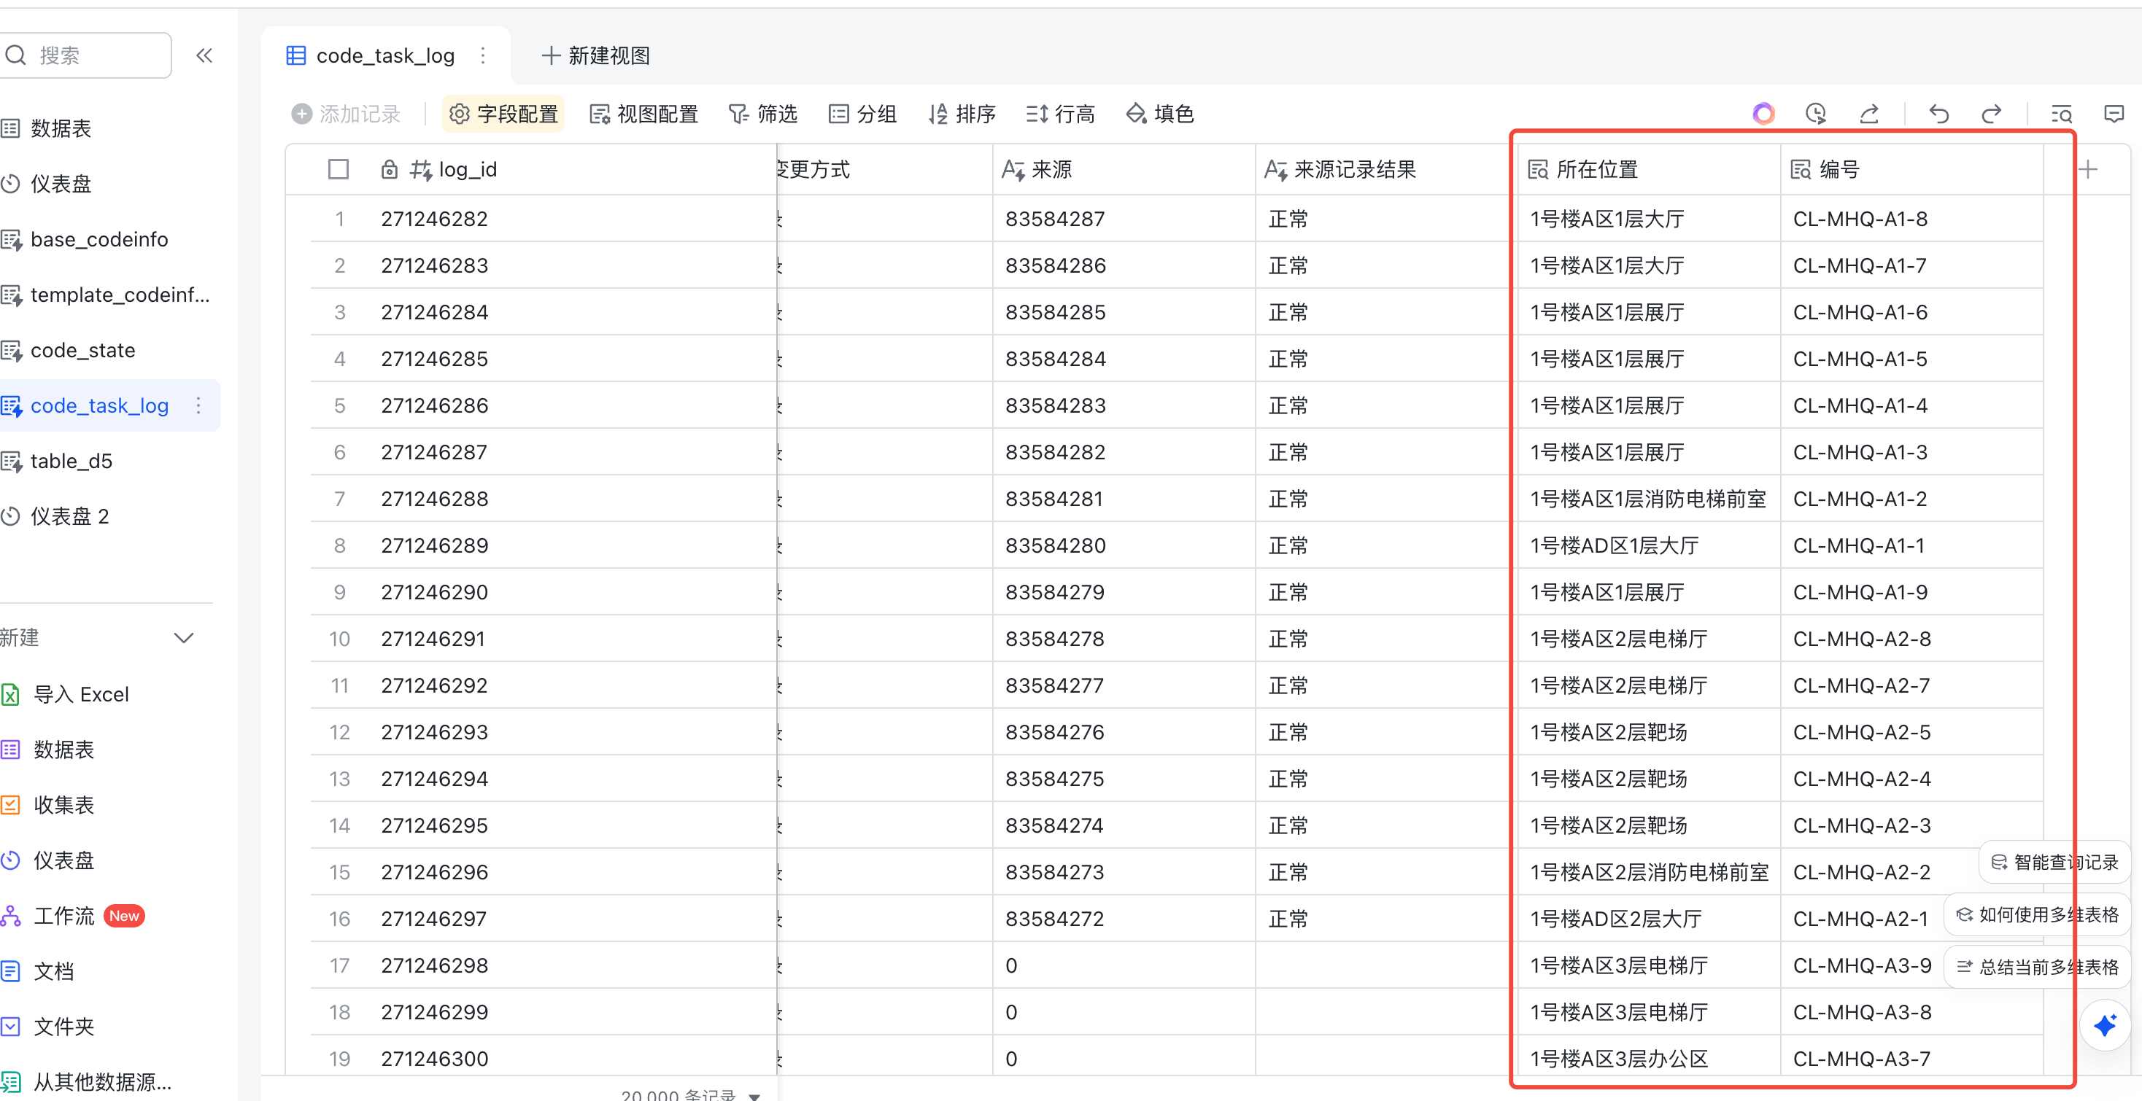This screenshot has height=1101, width=2142.
Task: Click 如何使用多维表格 help button
Action: click(x=2037, y=915)
